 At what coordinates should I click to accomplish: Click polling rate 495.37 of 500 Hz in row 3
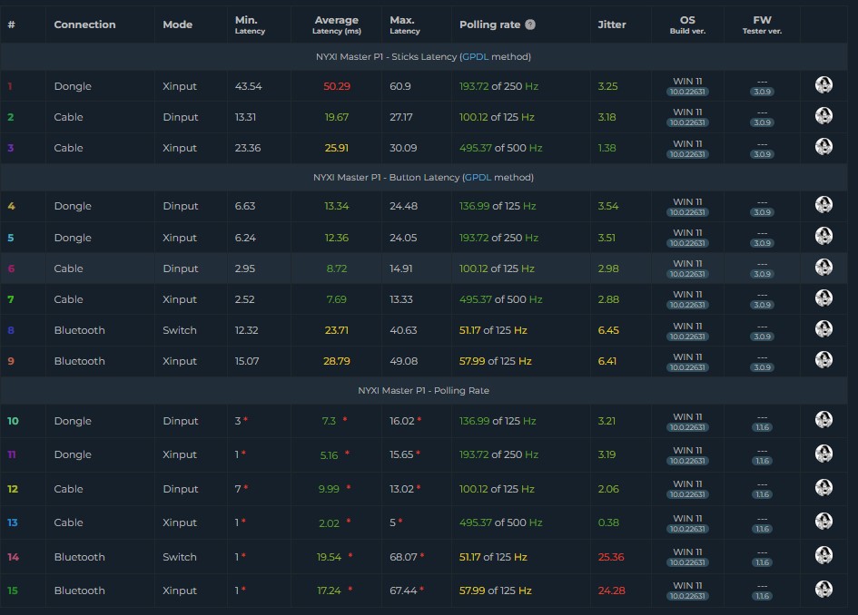[500, 148]
